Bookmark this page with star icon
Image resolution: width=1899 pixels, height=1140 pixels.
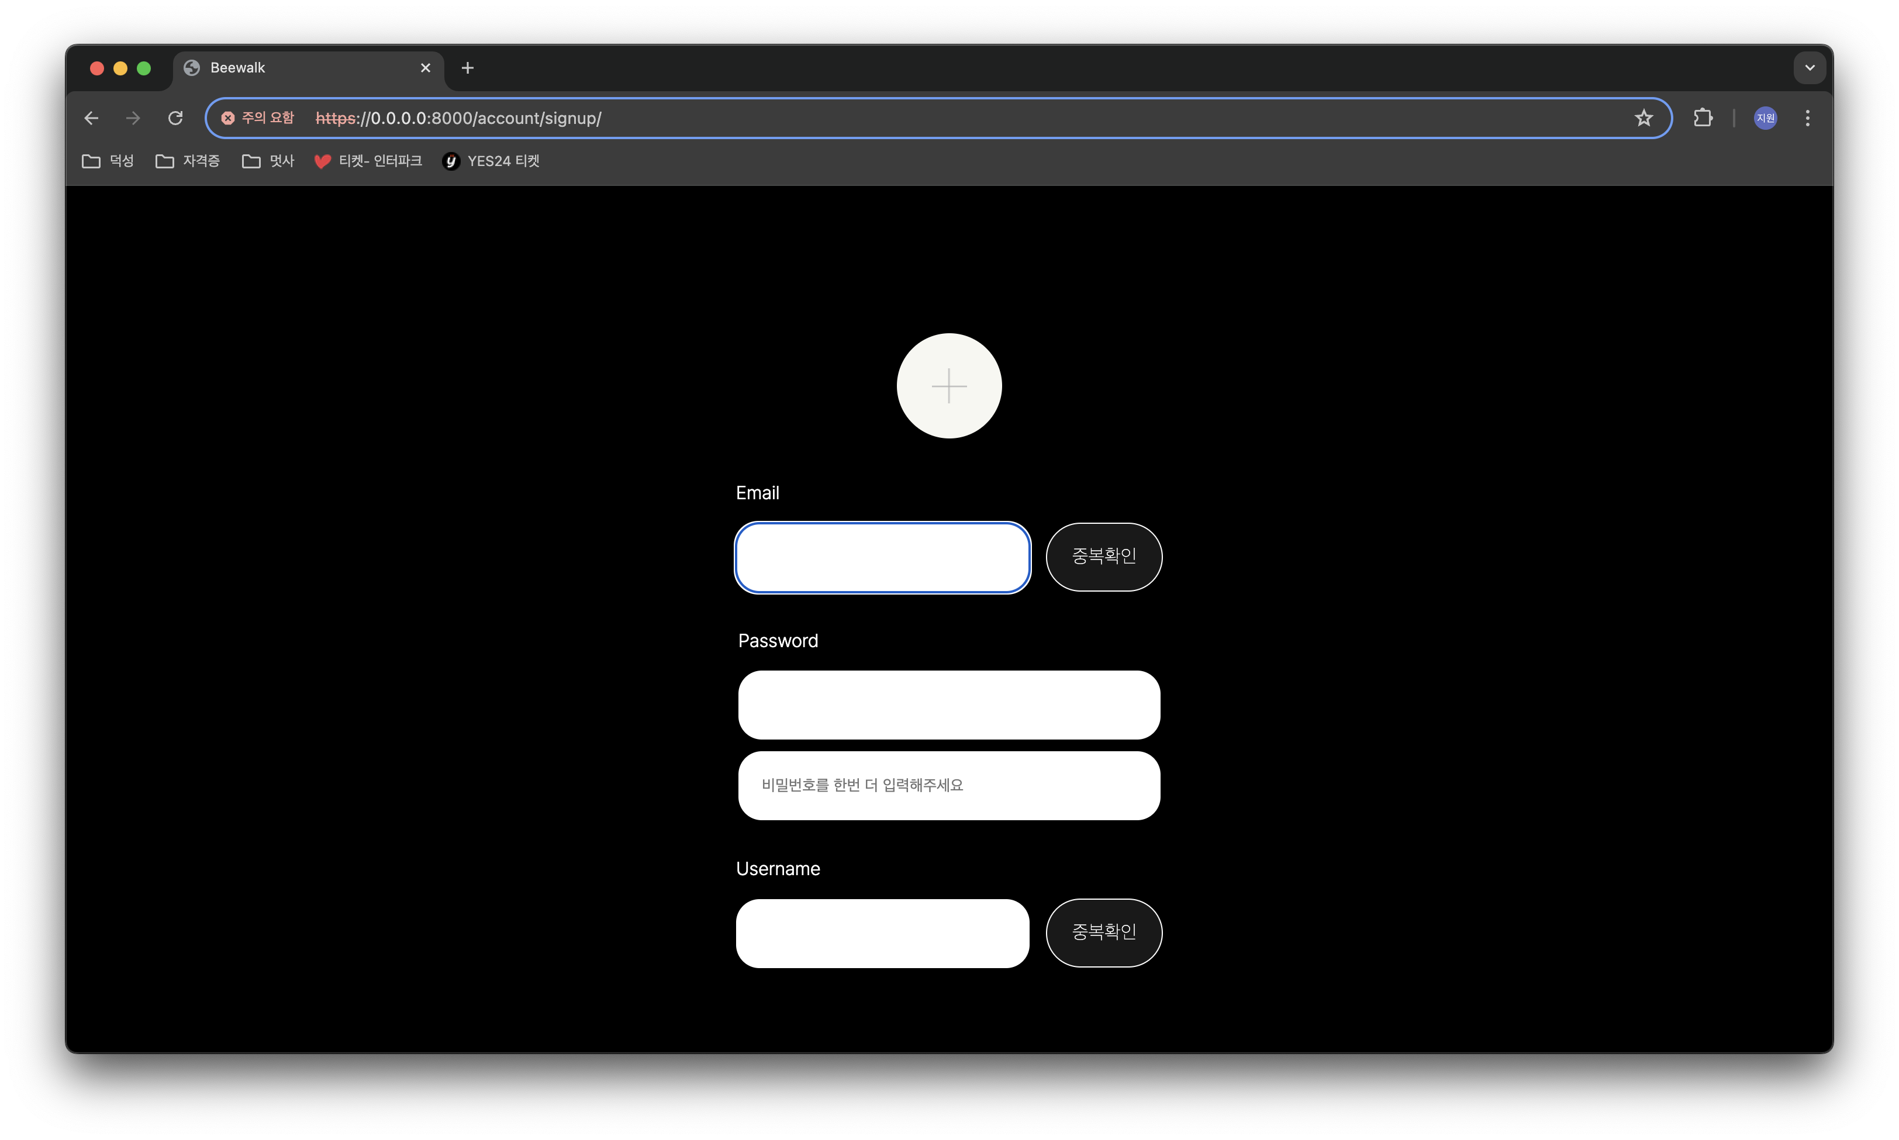(x=1643, y=118)
